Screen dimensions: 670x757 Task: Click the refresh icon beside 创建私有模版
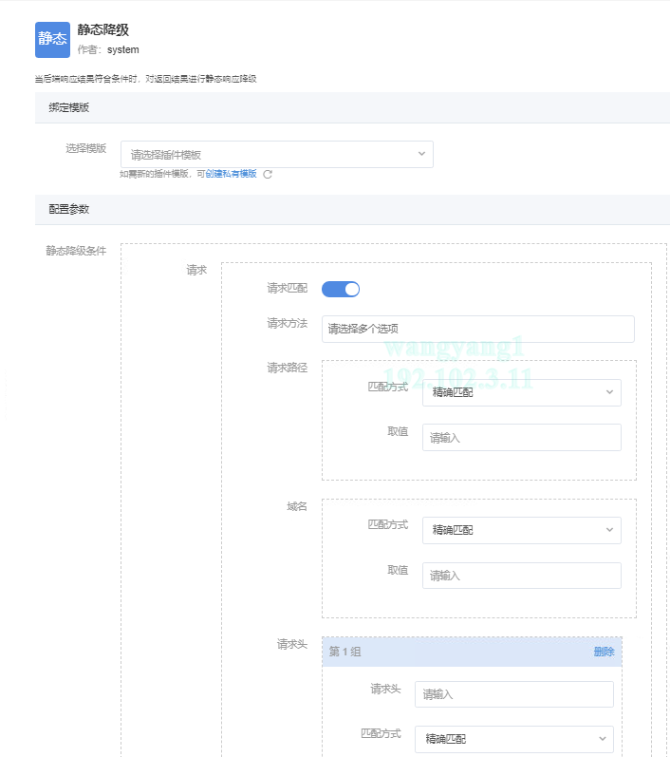tap(268, 174)
